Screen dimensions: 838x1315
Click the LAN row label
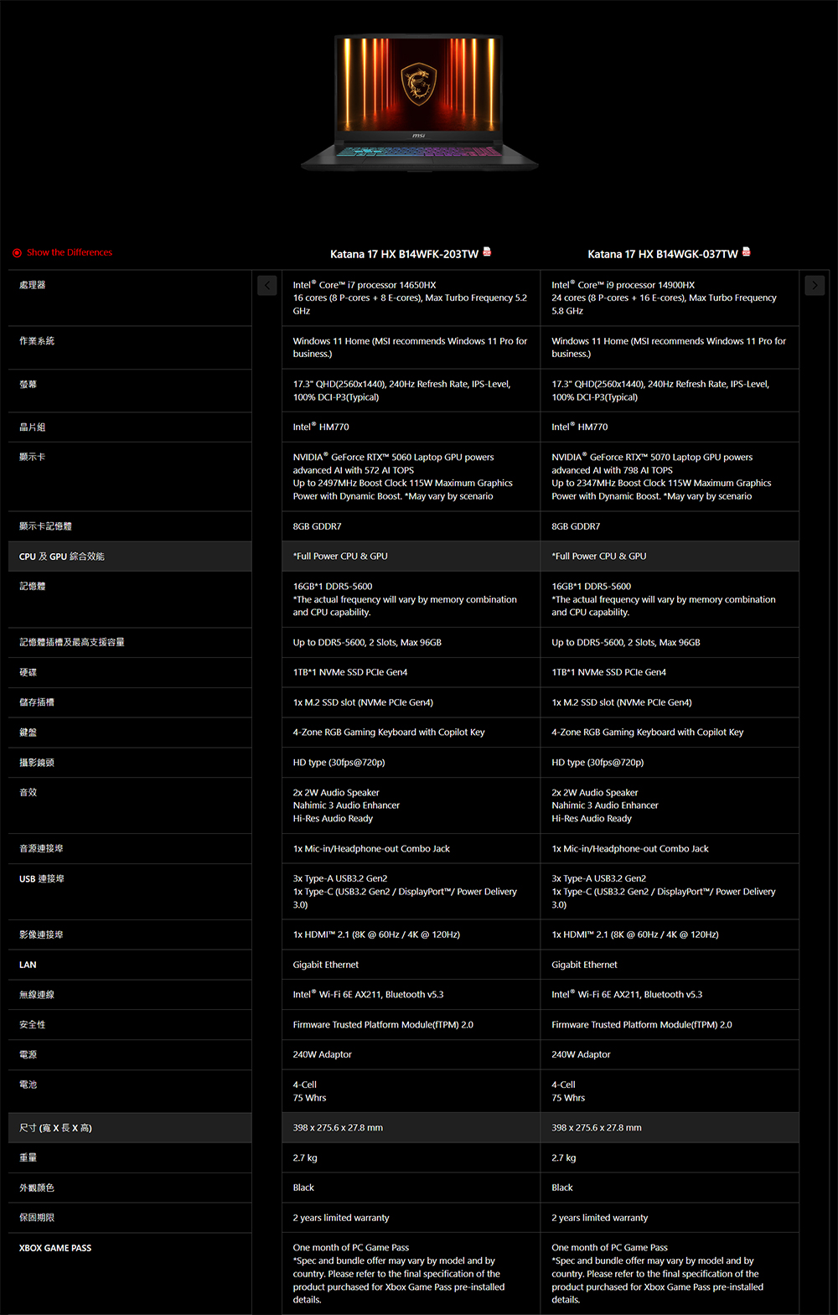pyautogui.click(x=28, y=965)
